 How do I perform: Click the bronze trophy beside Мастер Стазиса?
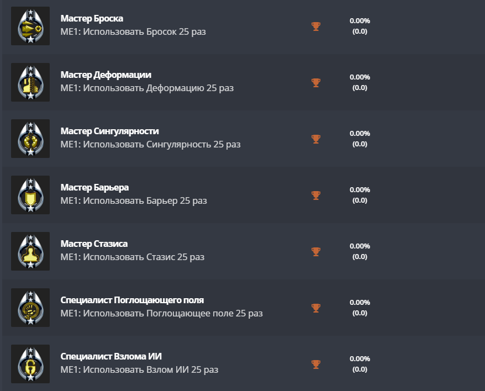pos(316,251)
